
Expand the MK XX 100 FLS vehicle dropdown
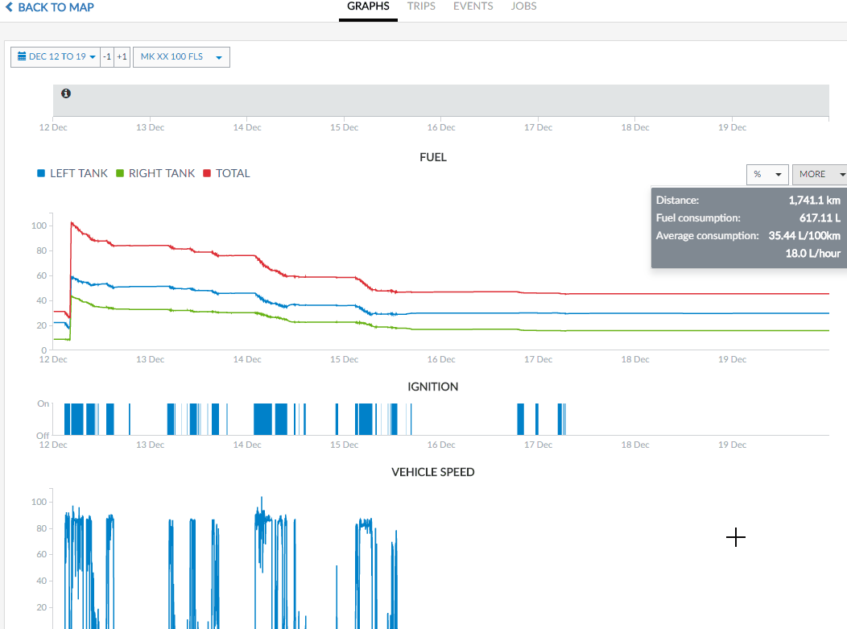click(181, 57)
